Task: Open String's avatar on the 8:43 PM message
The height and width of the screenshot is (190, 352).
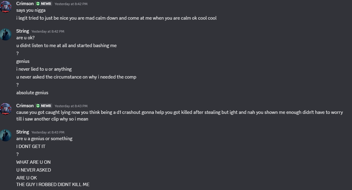Action: pos(5,135)
